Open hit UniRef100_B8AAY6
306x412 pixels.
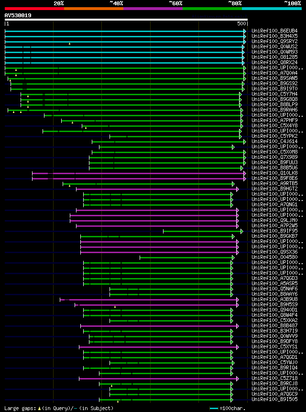click(x=274, y=294)
